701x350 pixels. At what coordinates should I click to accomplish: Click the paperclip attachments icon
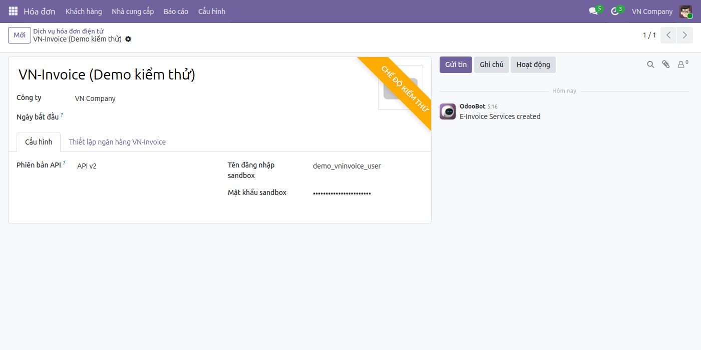[x=665, y=64]
